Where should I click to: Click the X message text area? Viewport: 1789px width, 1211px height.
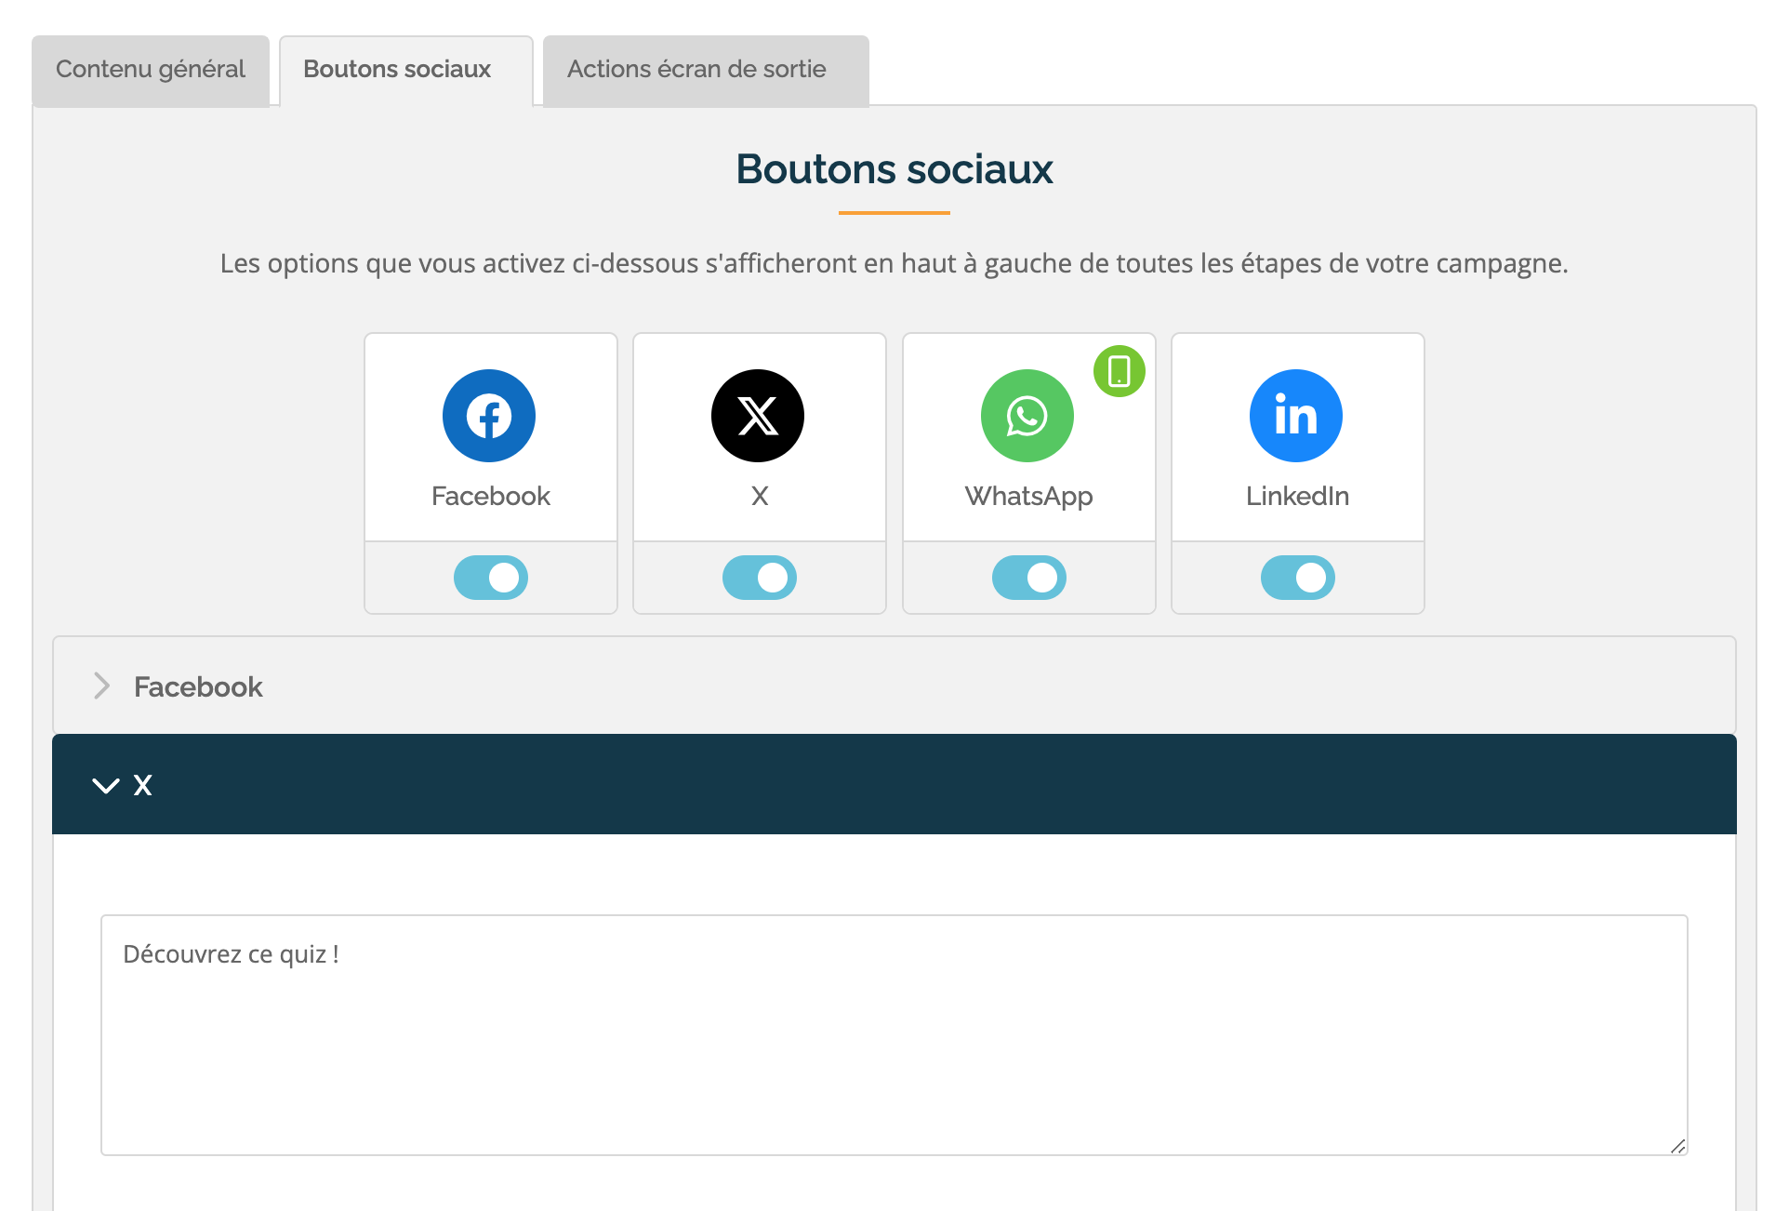(894, 1035)
